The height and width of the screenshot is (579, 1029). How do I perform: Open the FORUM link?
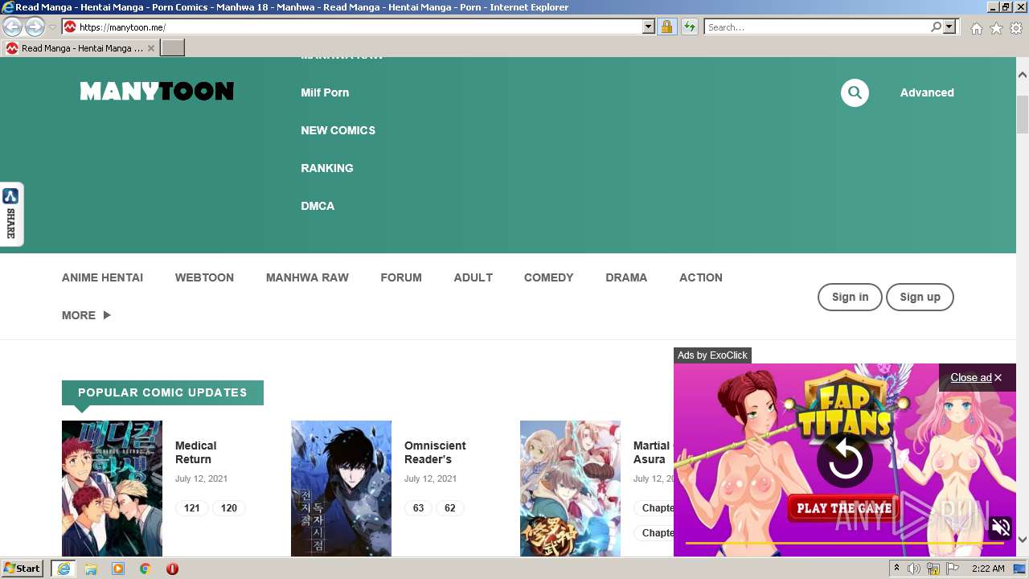tap(401, 277)
